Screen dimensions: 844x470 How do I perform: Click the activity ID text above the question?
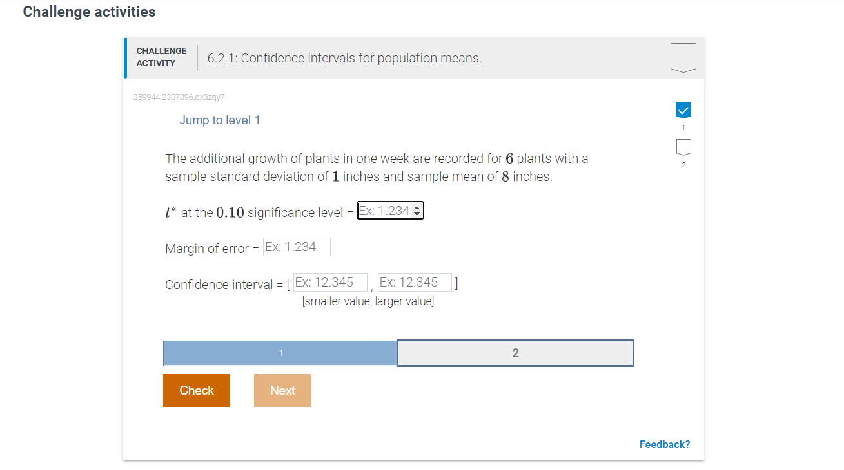(x=178, y=97)
